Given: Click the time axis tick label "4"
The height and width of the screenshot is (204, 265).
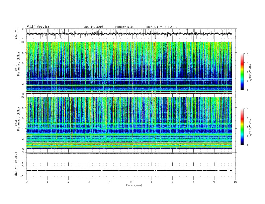Looking at the screenshot, I should tap(110, 182).
